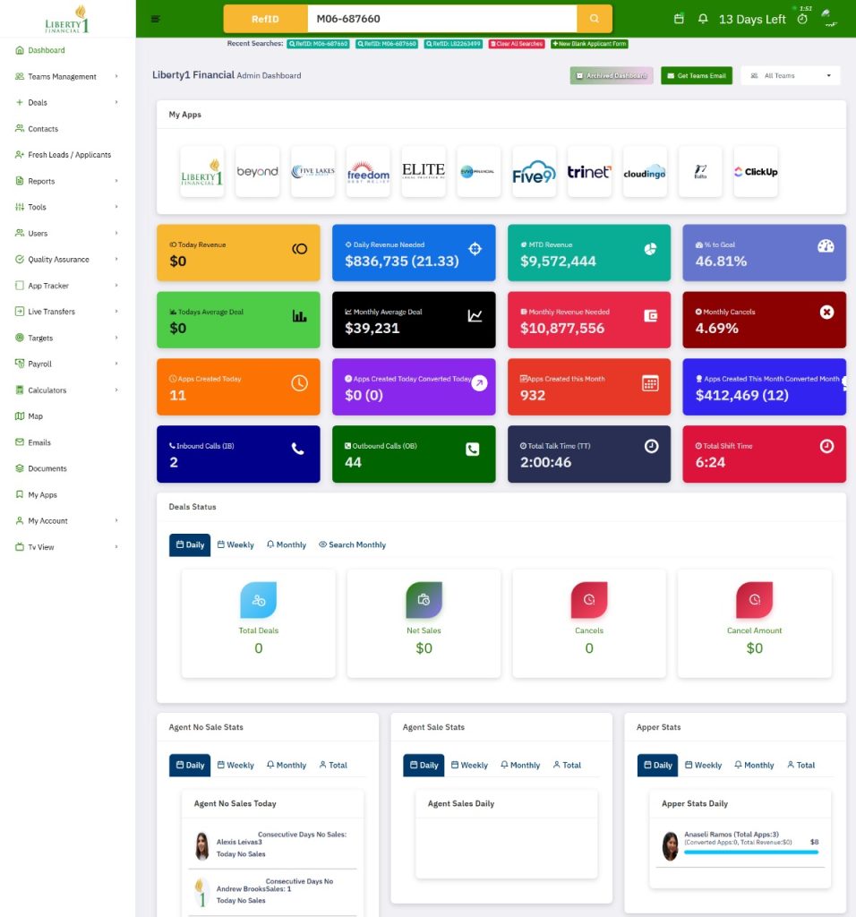Open the notifications bell

[x=703, y=19]
